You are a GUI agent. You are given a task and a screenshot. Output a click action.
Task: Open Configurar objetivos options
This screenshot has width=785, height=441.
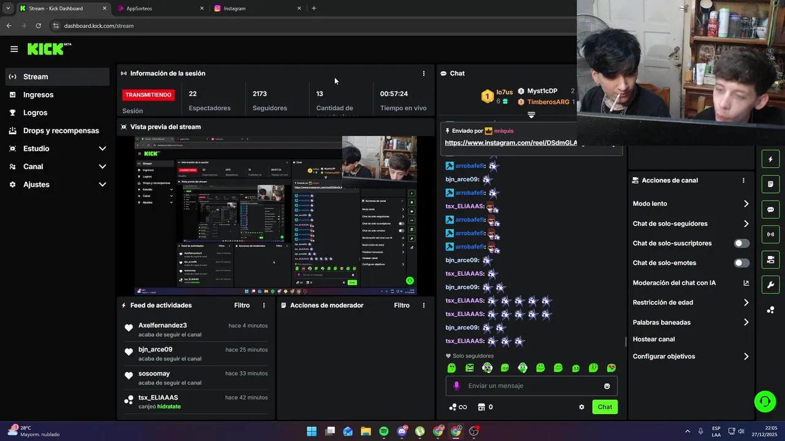691,356
